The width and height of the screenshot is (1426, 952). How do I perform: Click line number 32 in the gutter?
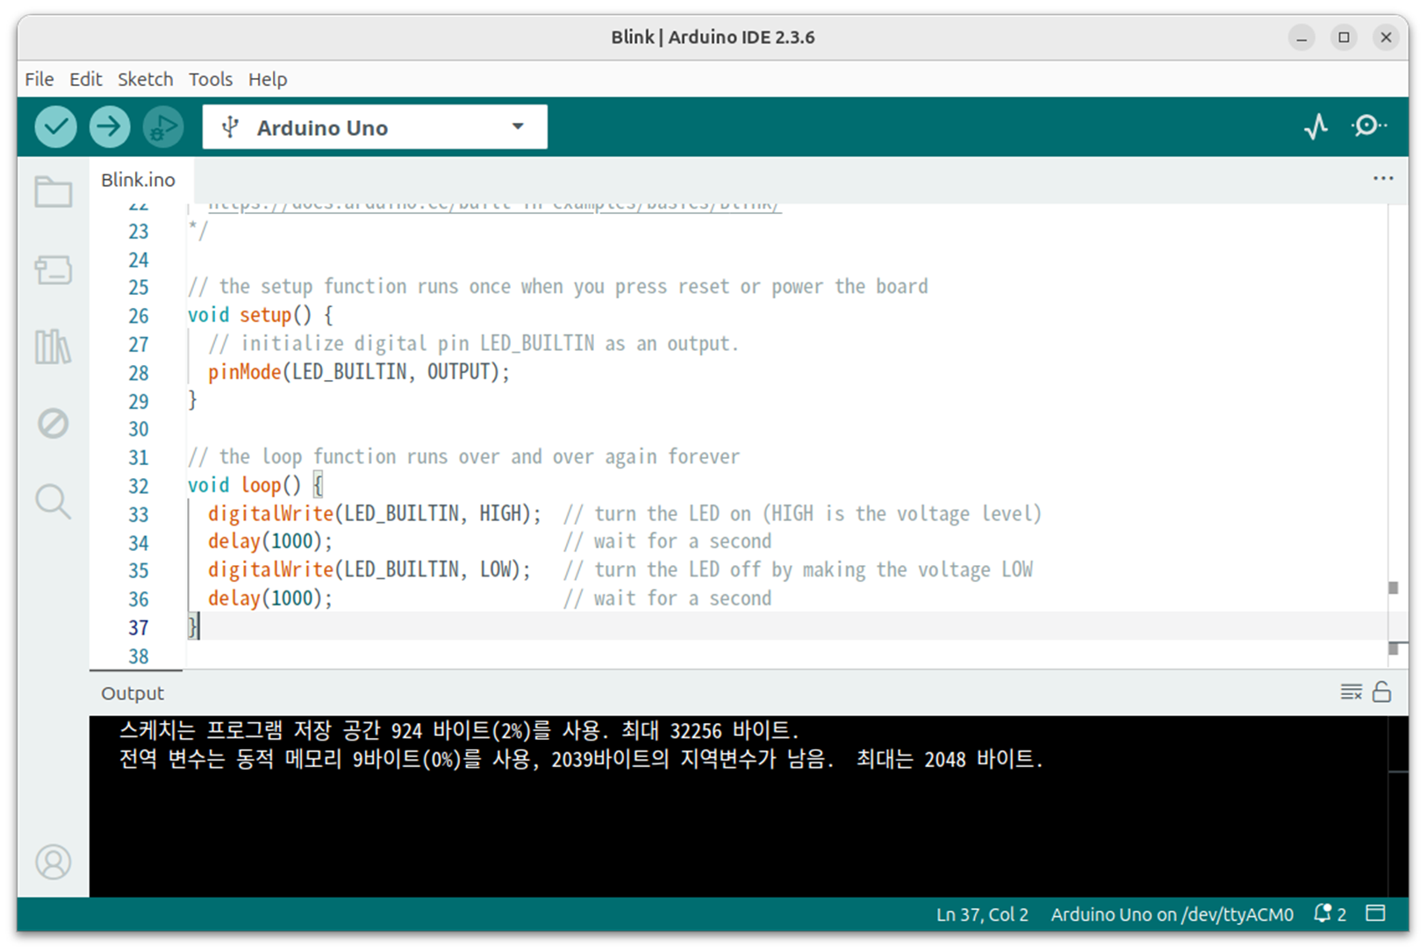point(139,486)
